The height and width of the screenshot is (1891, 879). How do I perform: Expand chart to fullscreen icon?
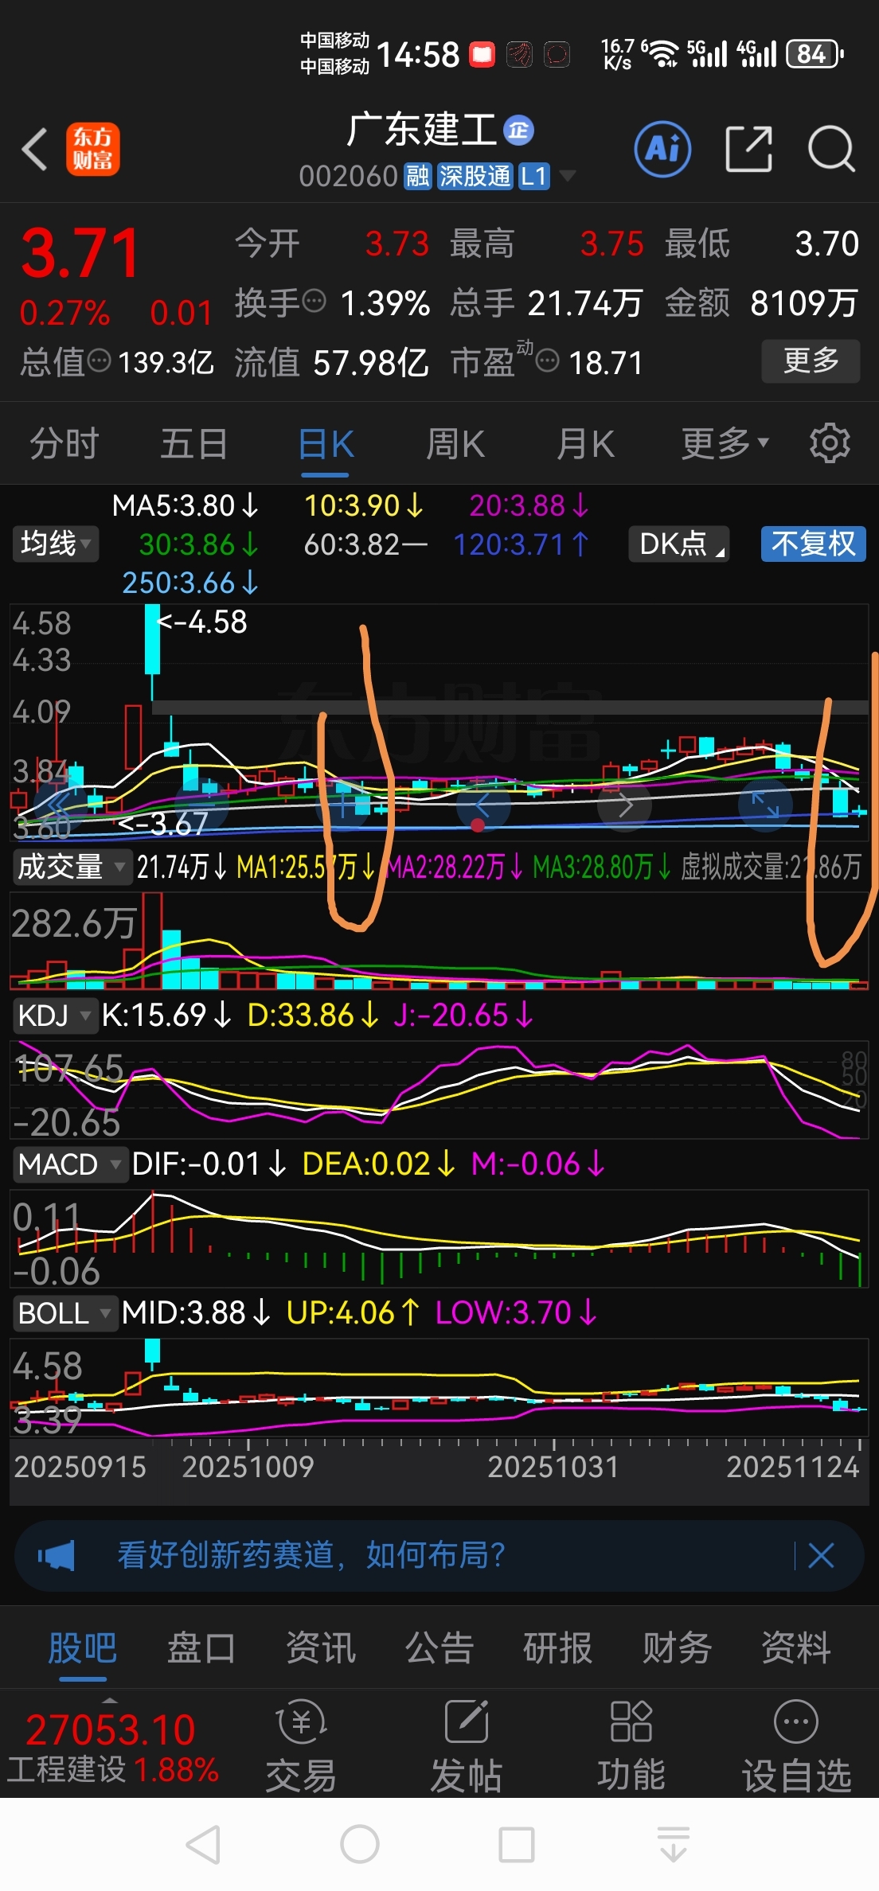tap(765, 805)
